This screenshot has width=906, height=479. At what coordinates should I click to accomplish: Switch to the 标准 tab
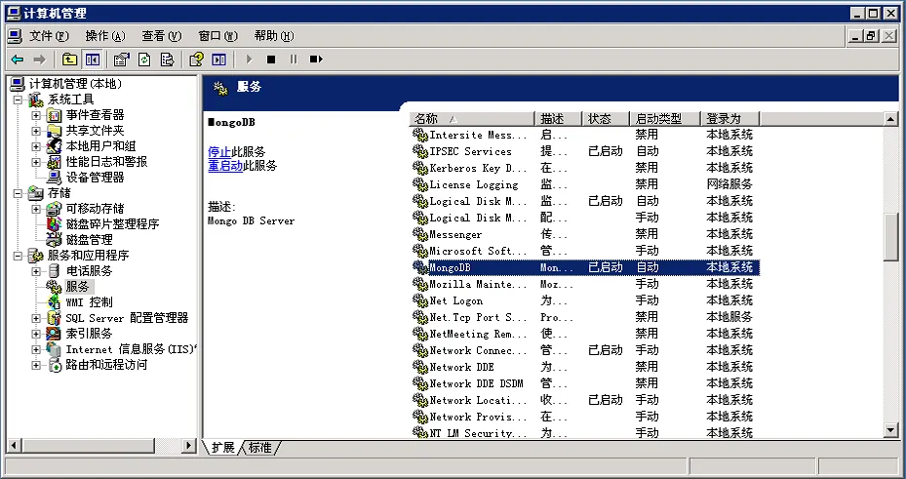259,447
